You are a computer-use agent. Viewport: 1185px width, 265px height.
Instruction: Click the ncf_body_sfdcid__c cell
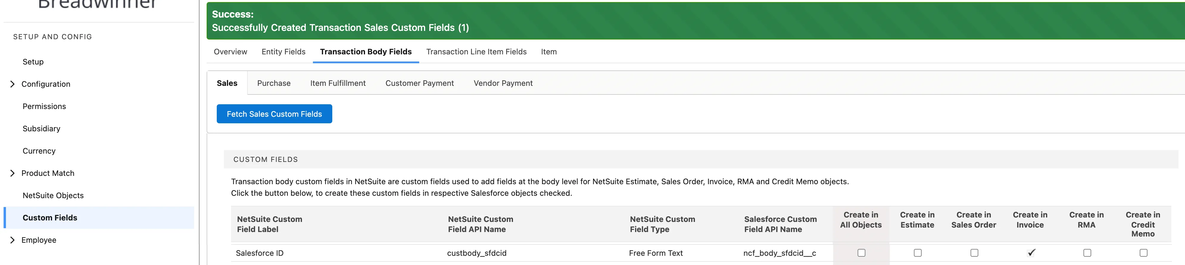click(x=780, y=253)
